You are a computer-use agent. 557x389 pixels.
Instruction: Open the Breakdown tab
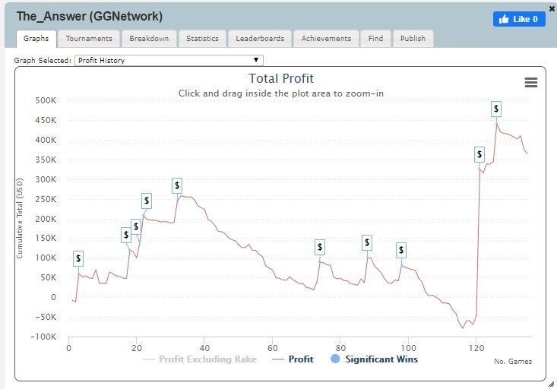(x=149, y=38)
